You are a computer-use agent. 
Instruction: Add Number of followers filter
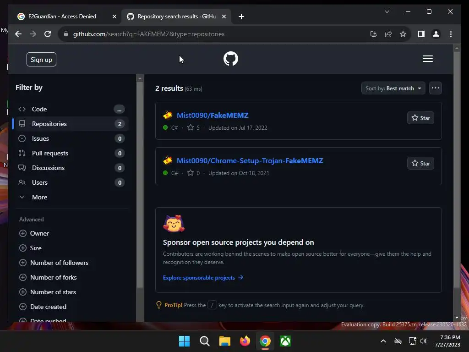tap(54, 263)
